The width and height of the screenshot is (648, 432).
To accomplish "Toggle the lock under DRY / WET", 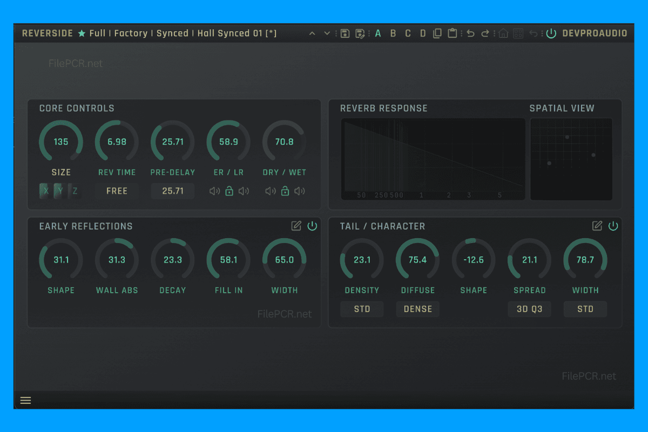I will tap(285, 191).
